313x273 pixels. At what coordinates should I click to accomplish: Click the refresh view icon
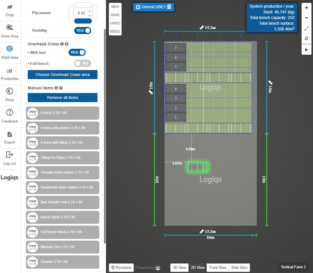coord(307,39)
